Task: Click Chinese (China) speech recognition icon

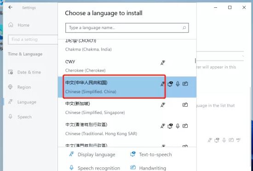Action: pos(178,84)
